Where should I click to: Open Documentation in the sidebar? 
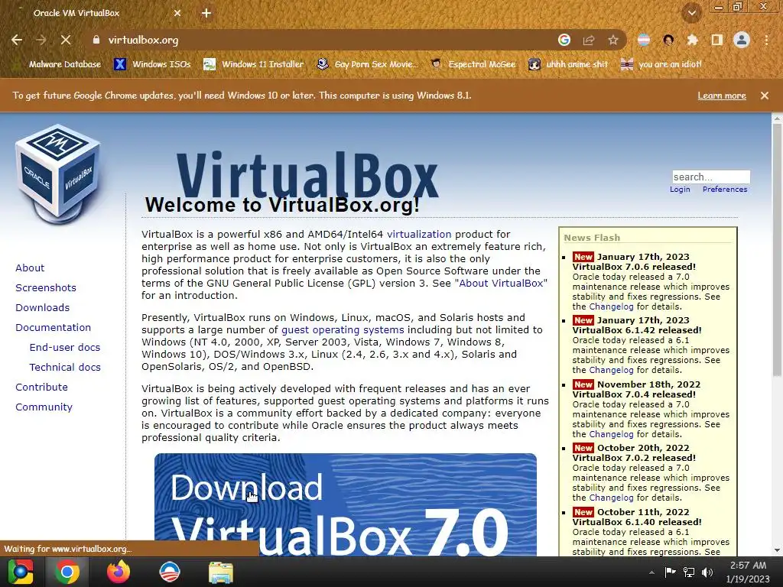[x=54, y=328]
